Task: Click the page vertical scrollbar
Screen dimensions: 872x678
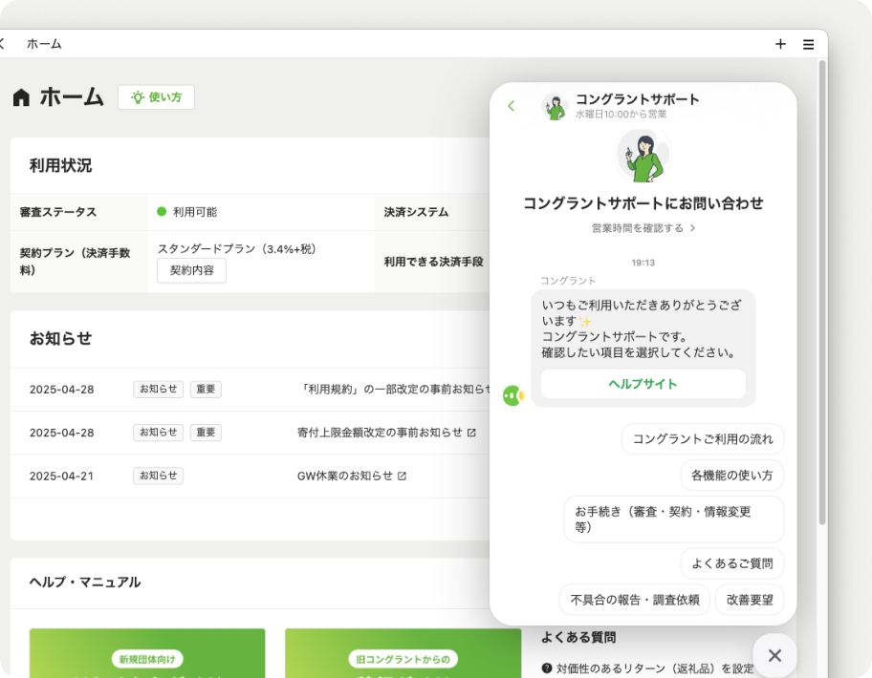Action: pos(822,294)
